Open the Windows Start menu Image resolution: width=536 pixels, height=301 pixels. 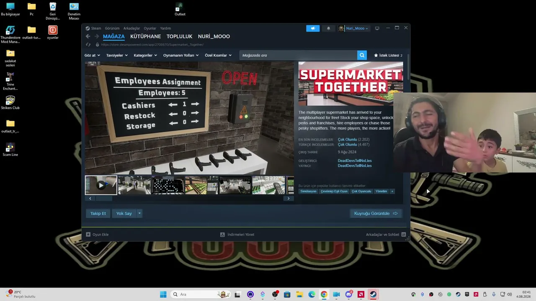click(x=163, y=294)
